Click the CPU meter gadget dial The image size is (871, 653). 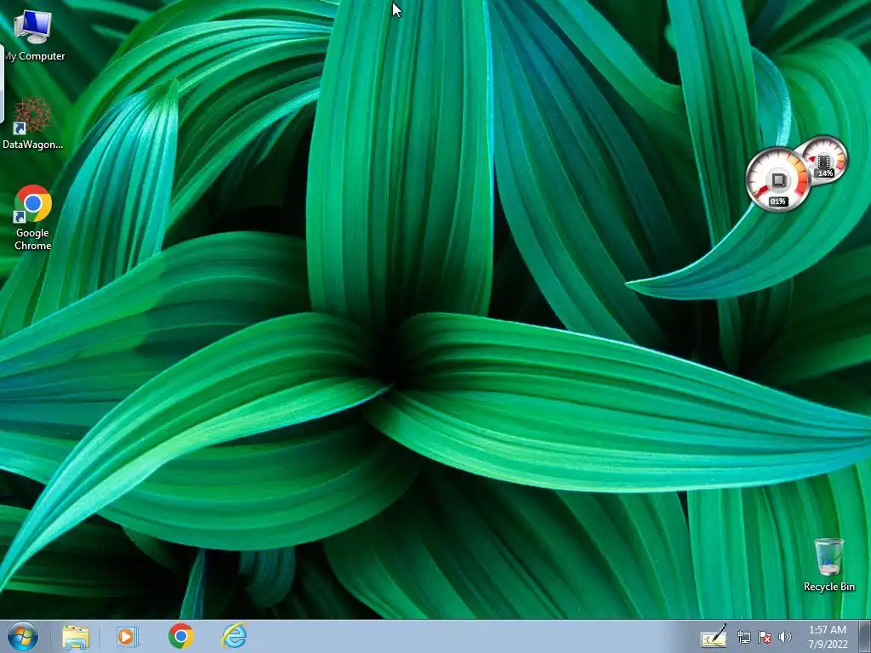(777, 179)
